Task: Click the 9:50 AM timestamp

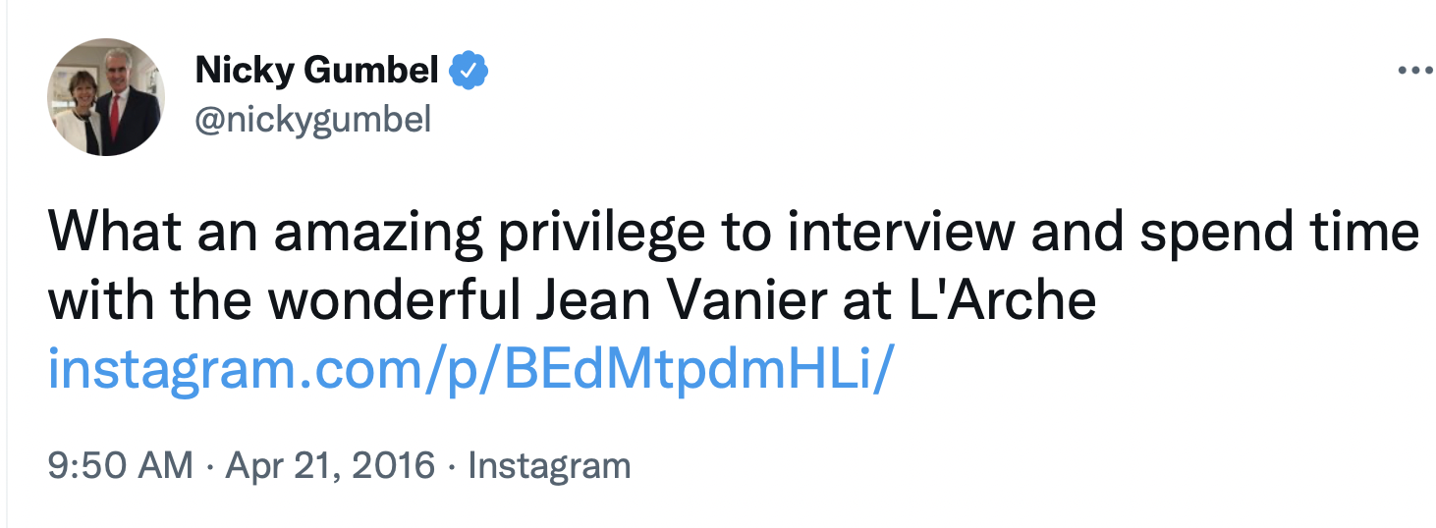Action: [121, 465]
